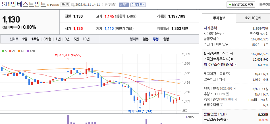Click the purple 120-day moving average legend
270x124 pixels.
pyautogui.click(x=31, y=51)
